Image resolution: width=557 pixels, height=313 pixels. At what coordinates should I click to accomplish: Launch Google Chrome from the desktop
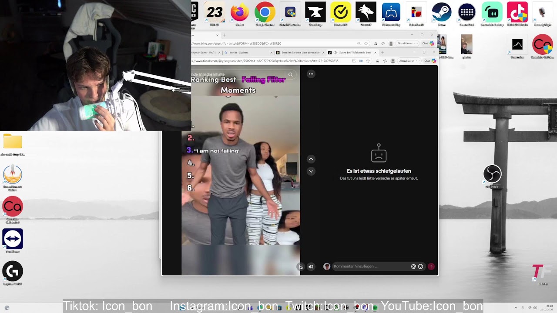pyautogui.click(x=265, y=13)
